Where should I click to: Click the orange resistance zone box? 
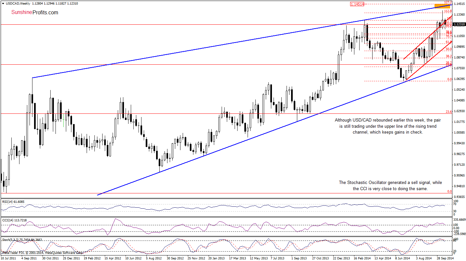tap(443, 6)
